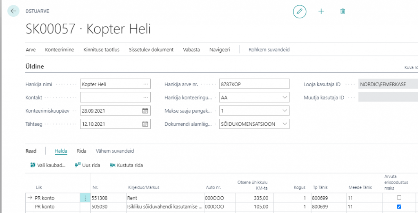The width and height of the screenshot is (418, 213).
Task: Click the Hankija arve nr. input field
Action: click(x=253, y=84)
